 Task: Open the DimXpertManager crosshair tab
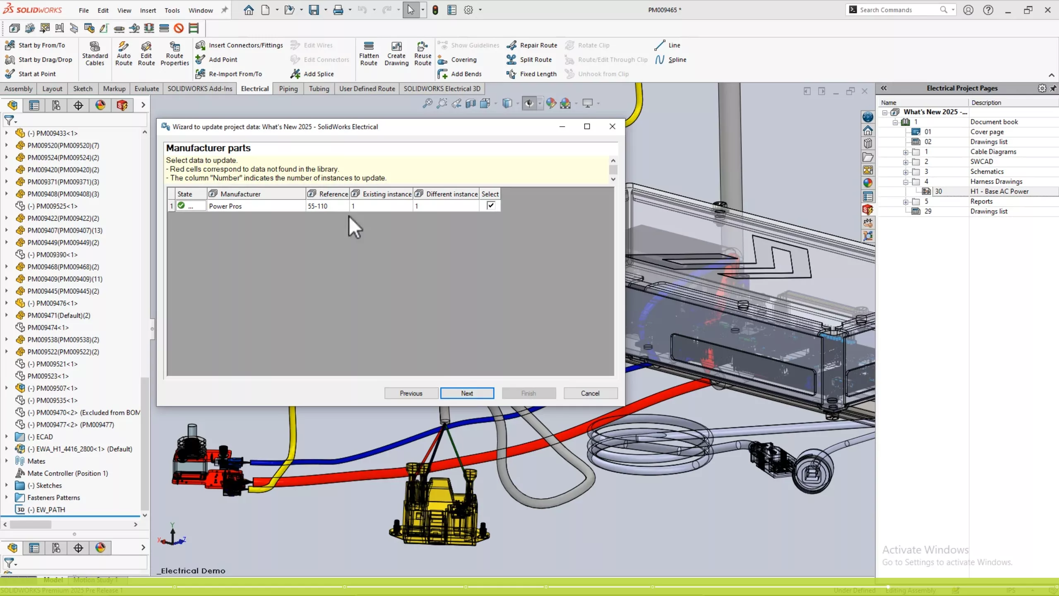click(78, 105)
